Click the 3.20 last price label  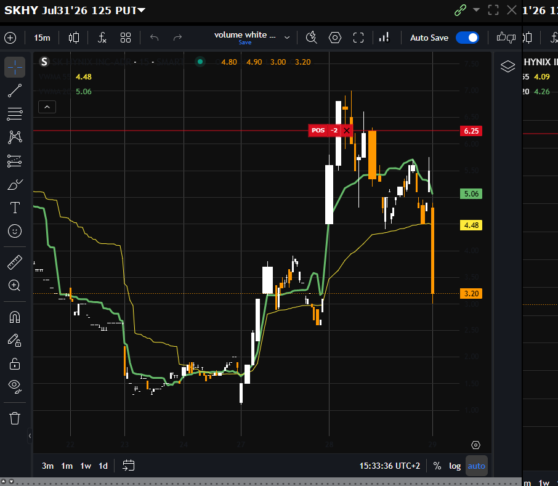click(471, 294)
